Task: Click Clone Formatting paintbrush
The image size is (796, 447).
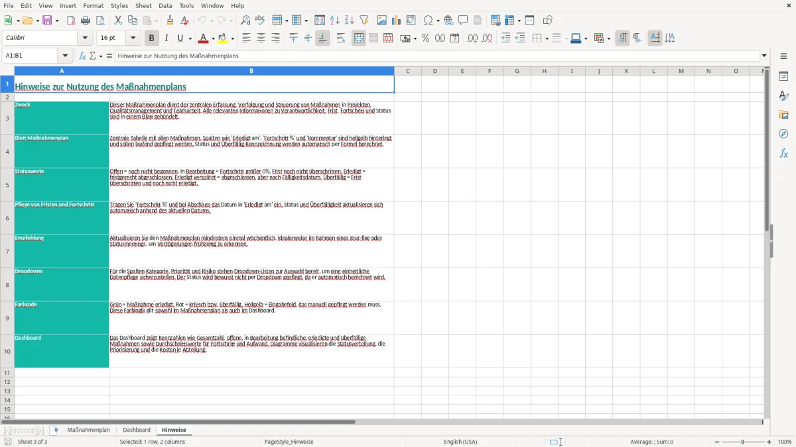Action: pos(170,21)
